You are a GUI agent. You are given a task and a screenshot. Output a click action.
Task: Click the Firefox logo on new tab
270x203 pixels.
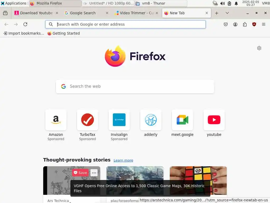[135, 56]
